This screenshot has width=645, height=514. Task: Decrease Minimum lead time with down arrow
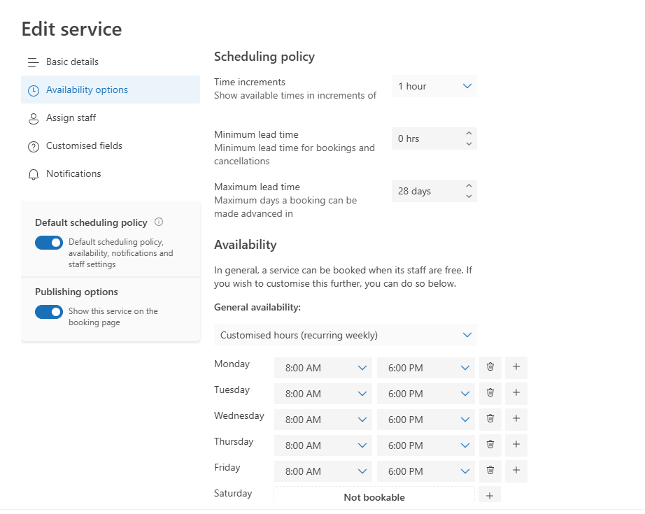(469, 144)
